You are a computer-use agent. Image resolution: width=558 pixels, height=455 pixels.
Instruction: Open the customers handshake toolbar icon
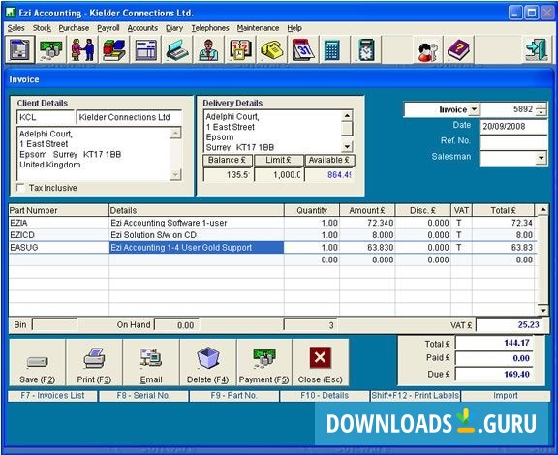pos(82,49)
